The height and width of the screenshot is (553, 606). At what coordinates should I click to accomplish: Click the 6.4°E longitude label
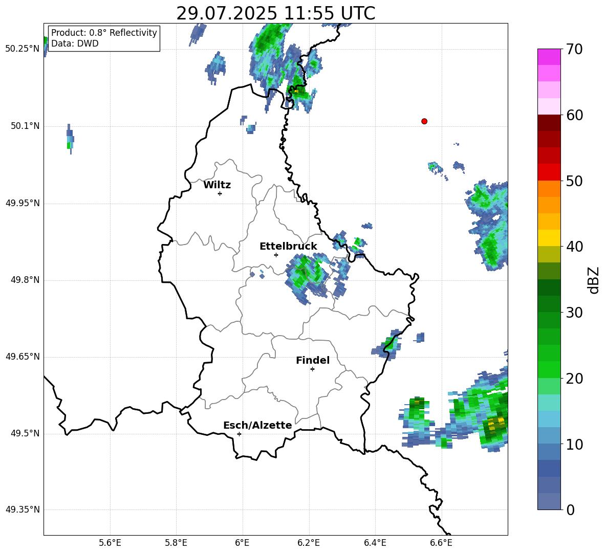[x=375, y=543]
